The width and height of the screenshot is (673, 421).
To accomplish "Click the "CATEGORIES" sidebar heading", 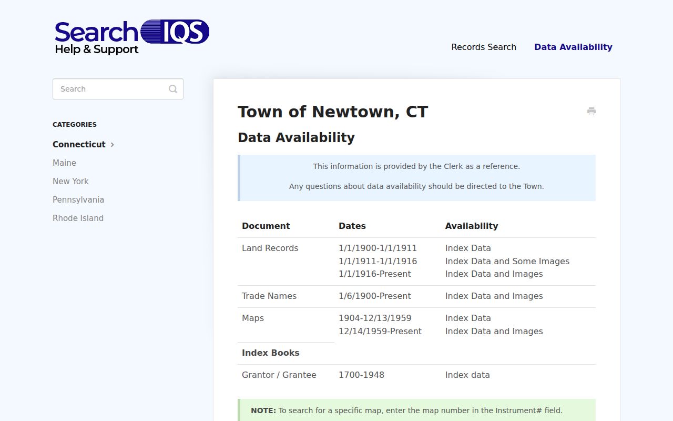I will 75,125.
